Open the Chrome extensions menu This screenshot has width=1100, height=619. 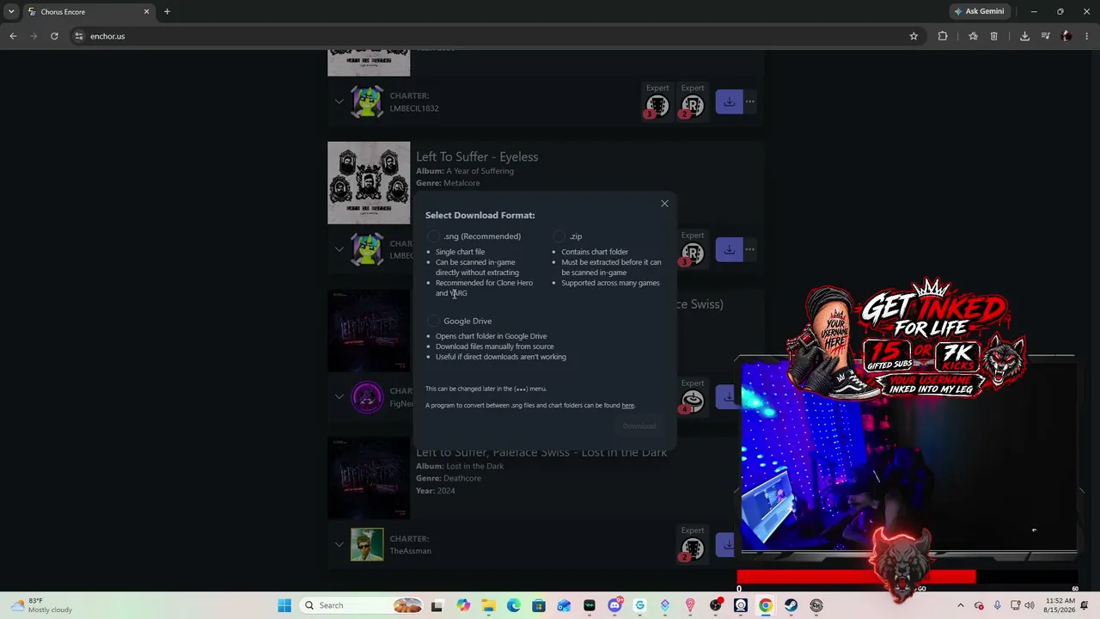(x=943, y=36)
